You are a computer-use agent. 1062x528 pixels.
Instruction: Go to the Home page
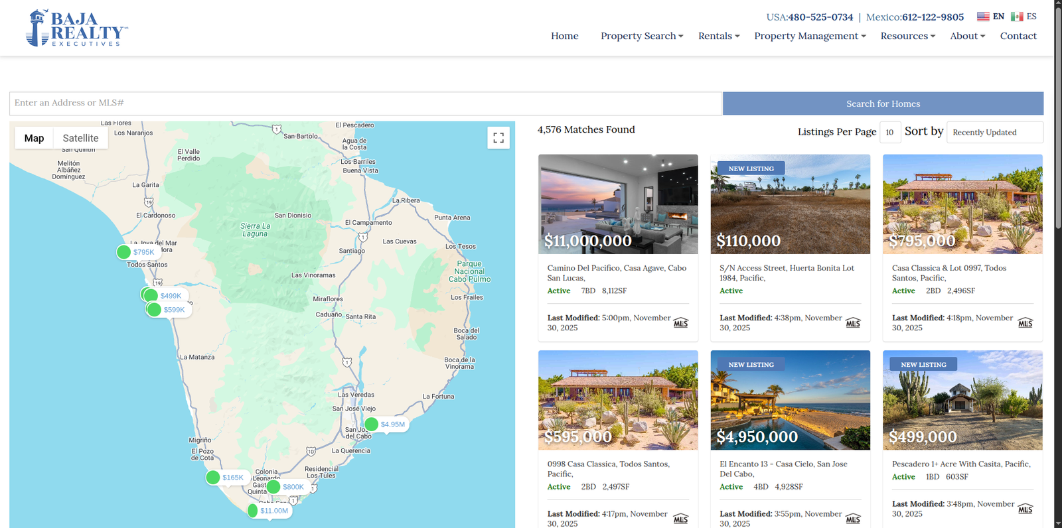click(x=564, y=36)
